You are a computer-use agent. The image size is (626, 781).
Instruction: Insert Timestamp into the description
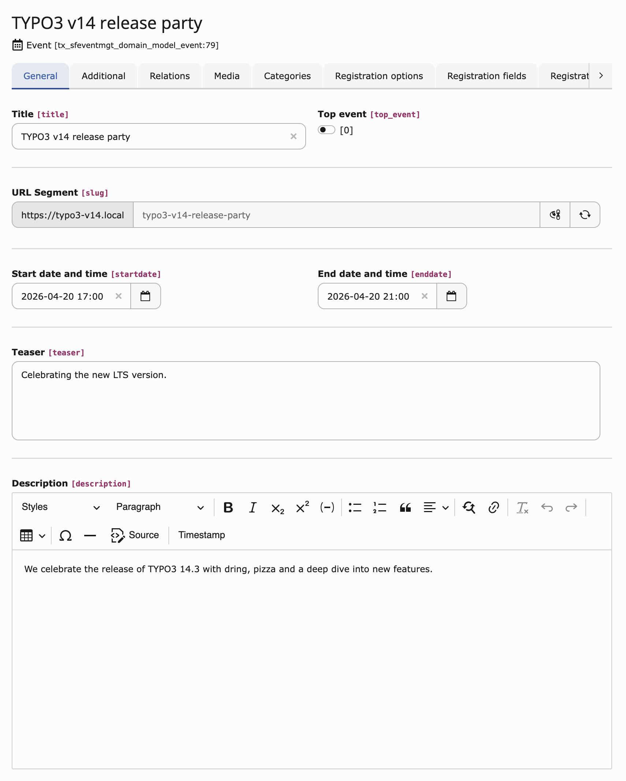click(202, 535)
